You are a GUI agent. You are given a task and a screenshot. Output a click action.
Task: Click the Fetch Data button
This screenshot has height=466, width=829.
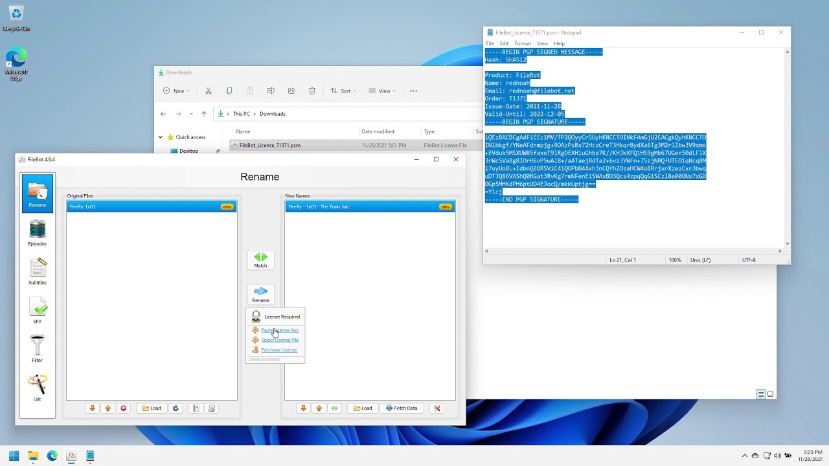402,408
